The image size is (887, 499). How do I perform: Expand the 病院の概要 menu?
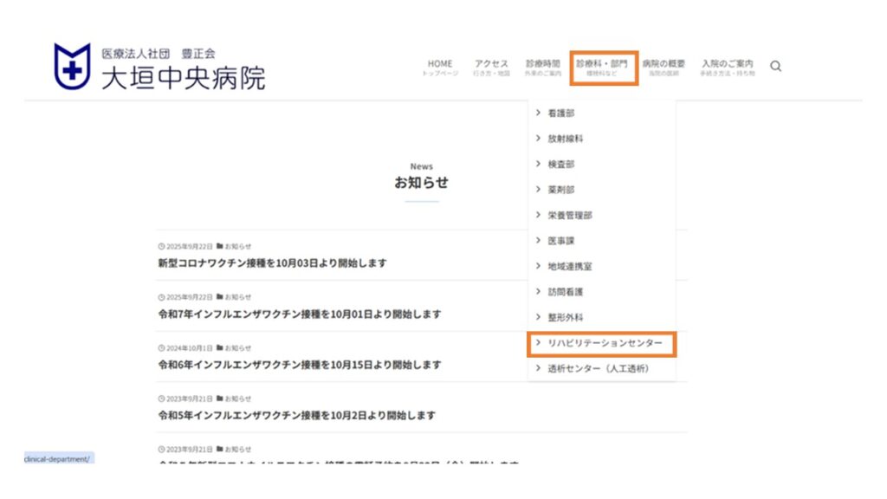(664, 67)
